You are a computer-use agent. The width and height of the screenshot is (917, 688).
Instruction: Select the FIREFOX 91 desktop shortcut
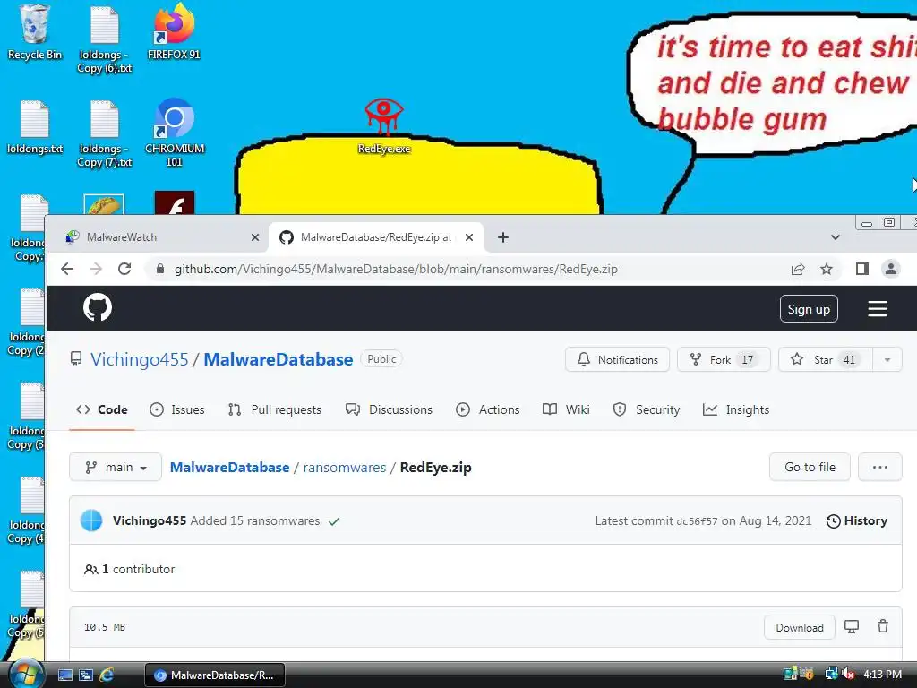point(174,33)
